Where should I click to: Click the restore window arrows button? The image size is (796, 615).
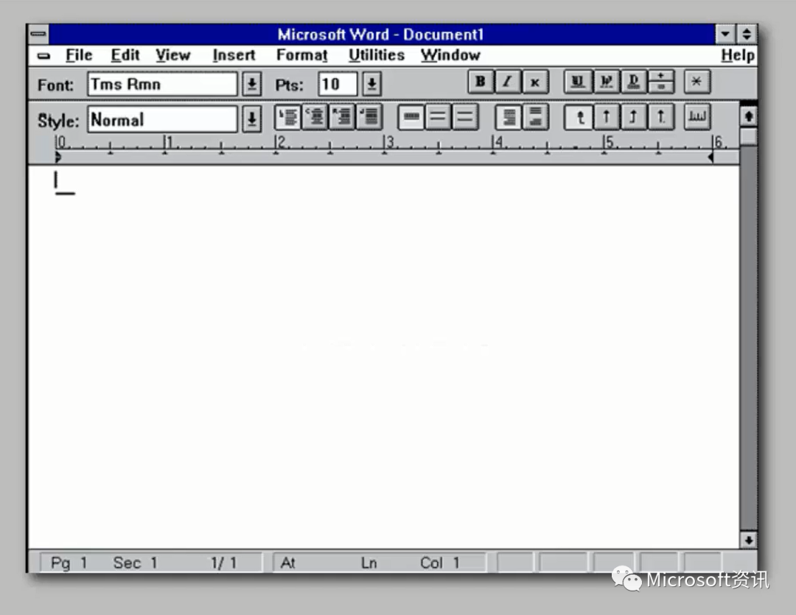coord(746,35)
